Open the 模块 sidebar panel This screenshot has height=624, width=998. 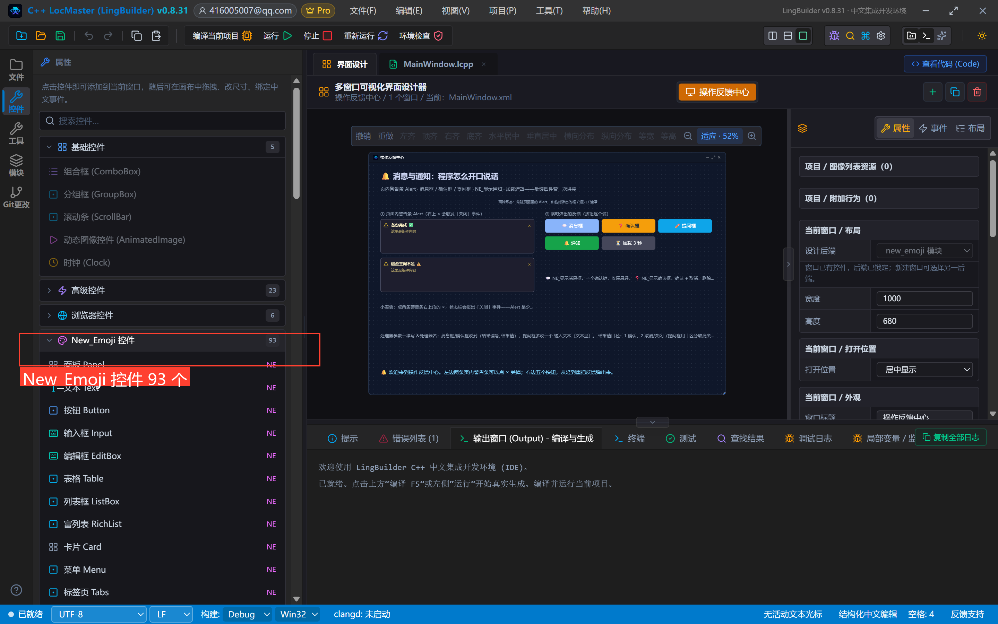point(16,165)
